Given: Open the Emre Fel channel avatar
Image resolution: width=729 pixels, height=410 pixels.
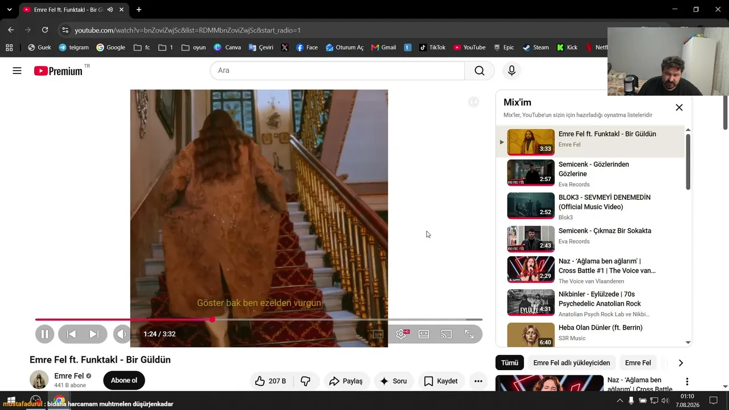Looking at the screenshot, I should [39, 380].
